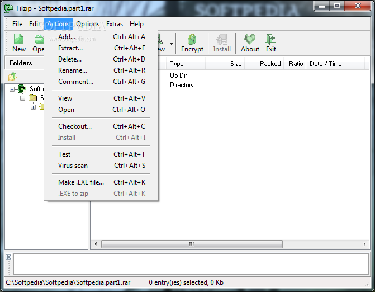Open the Help menu

point(136,24)
